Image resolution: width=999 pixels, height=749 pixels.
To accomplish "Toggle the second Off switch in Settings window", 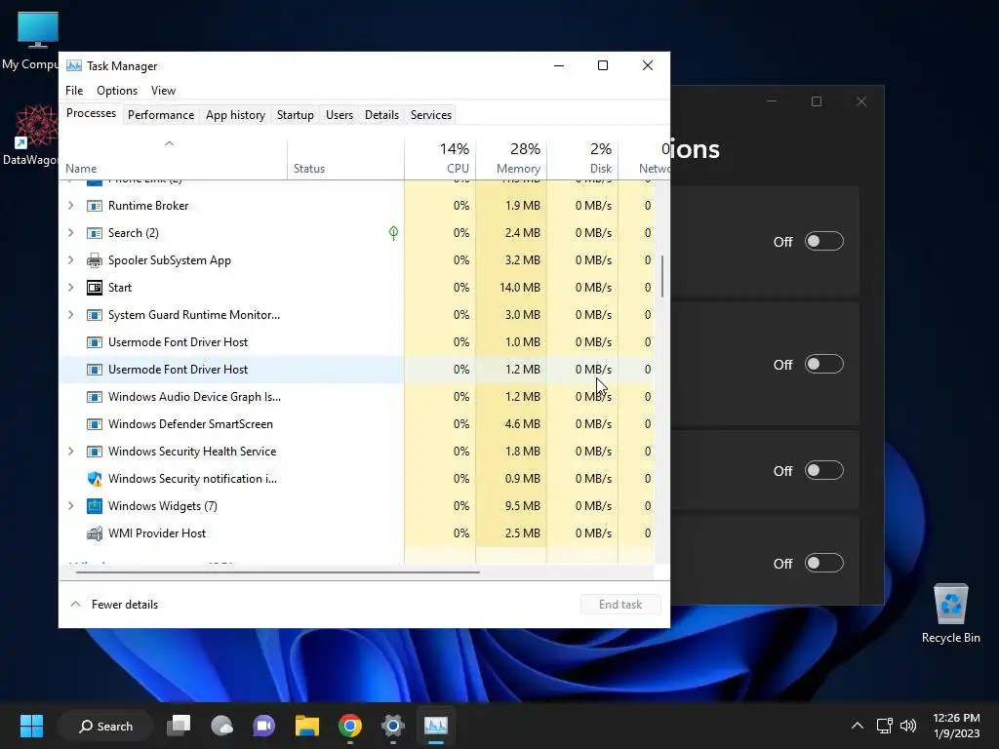I will coord(823,365).
